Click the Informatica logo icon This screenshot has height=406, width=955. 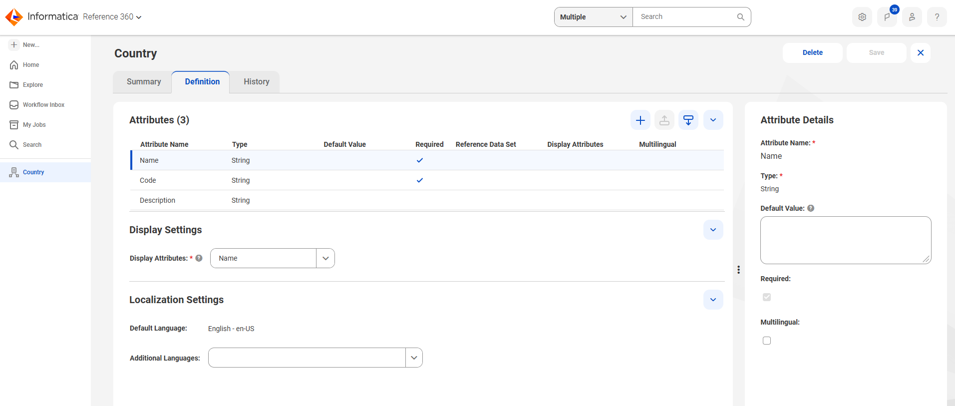tap(14, 17)
